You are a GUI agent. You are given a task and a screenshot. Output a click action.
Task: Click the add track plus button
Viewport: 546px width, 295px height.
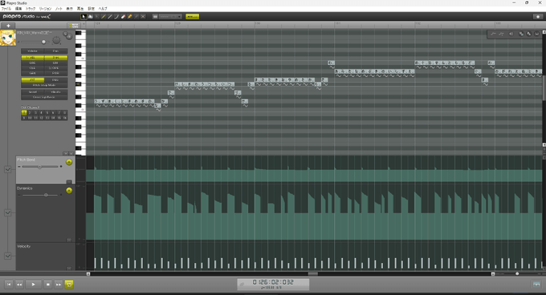click(x=8, y=26)
